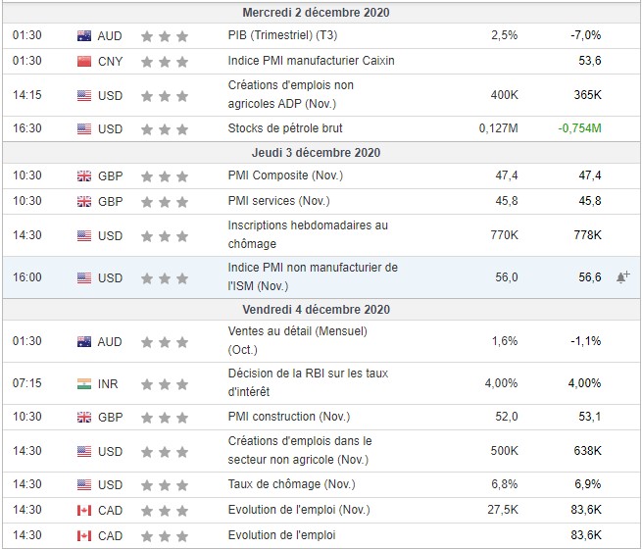
Task: Open Décision de la RBI sur les taux d'intérêt
Action: (x=307, y=383)
